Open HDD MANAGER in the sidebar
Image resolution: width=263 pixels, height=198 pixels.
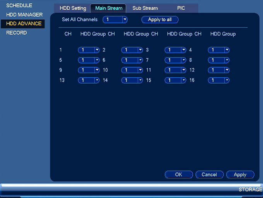pyautogui.click(x=24, y=15)
